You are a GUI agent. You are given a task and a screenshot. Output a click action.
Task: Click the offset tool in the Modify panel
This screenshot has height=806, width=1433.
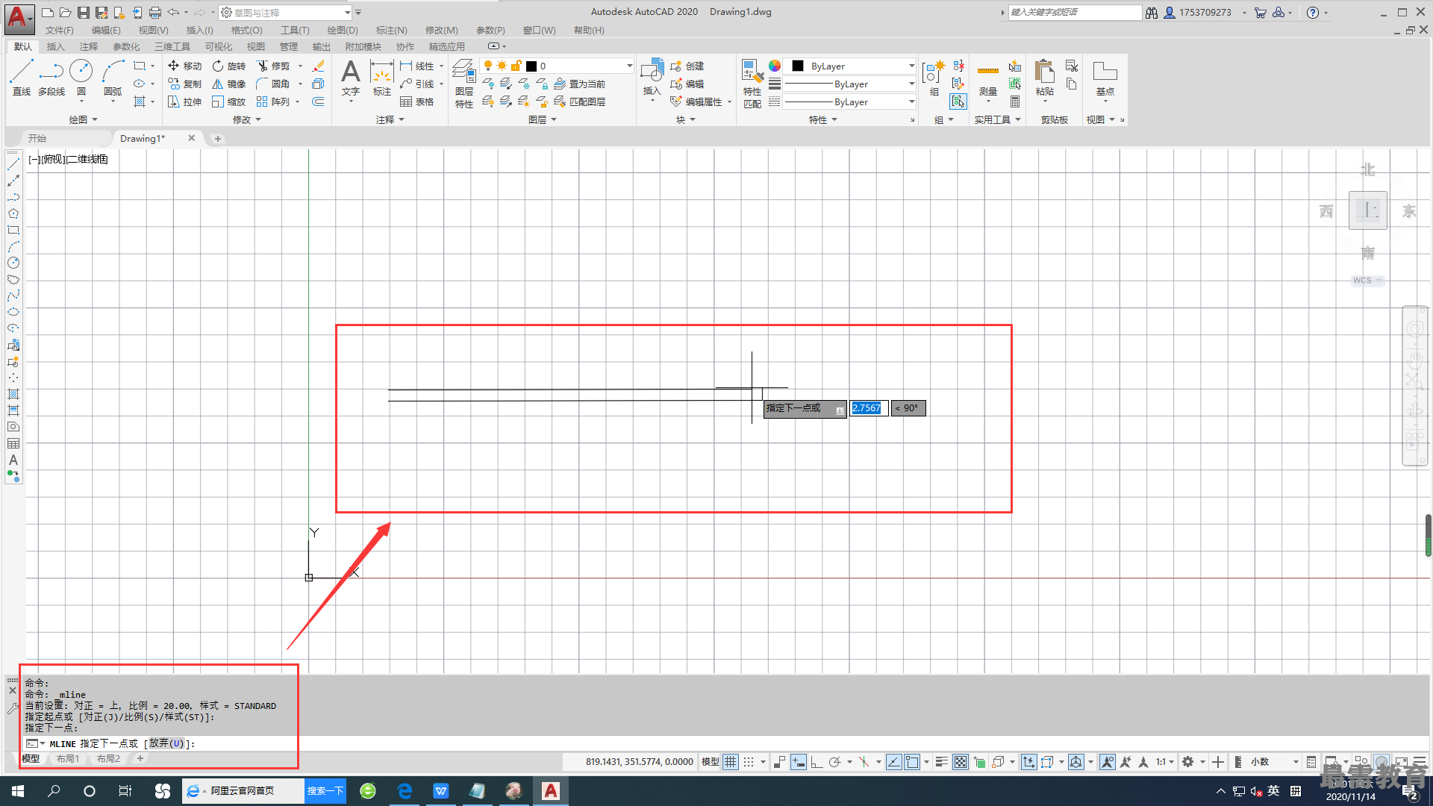319,101
